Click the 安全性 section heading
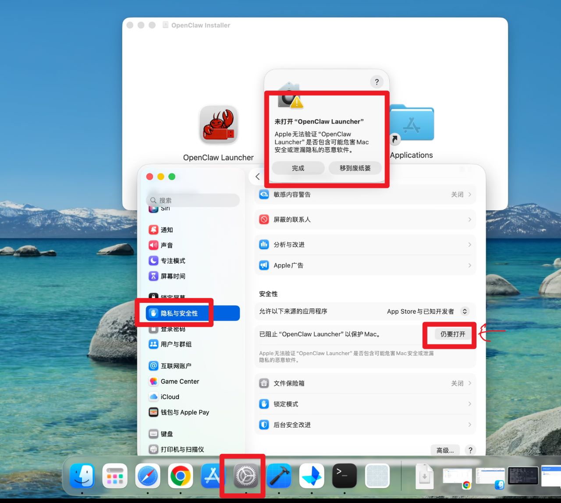 pos(268,294)
